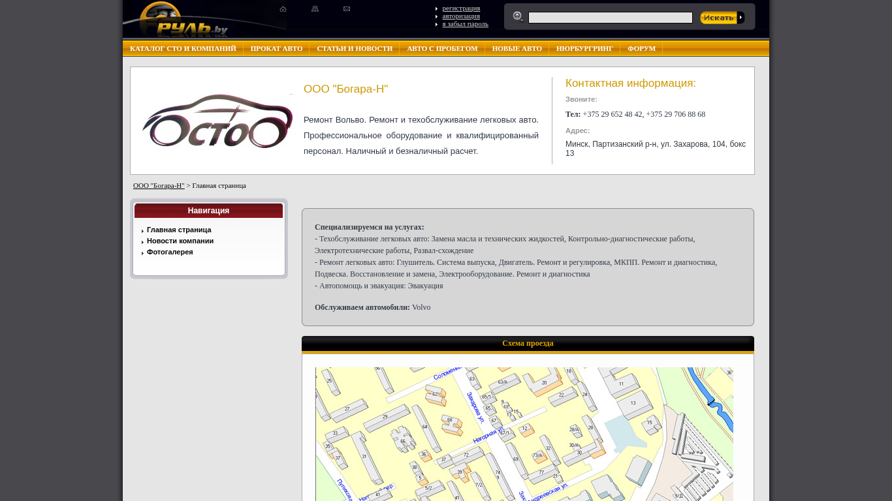
Task: Open Авто с пробегом menu item
Action: click(442, 48)
